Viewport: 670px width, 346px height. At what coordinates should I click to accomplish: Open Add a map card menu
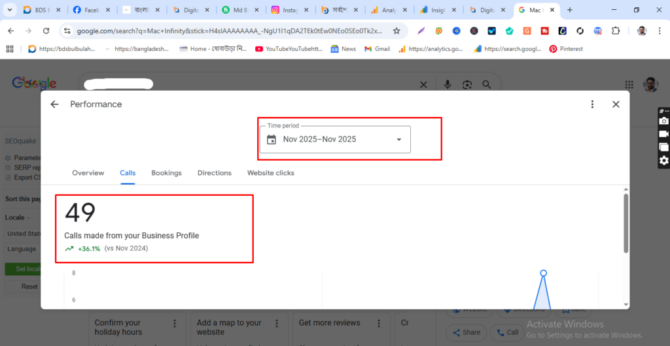click(x=277, y=323)
